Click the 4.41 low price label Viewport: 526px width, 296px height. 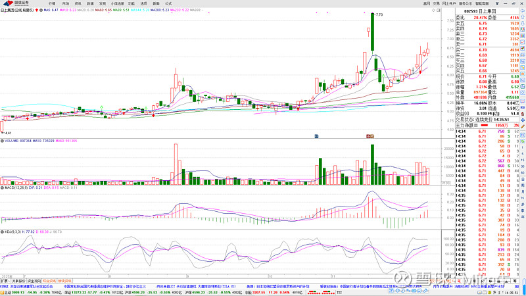9,134
